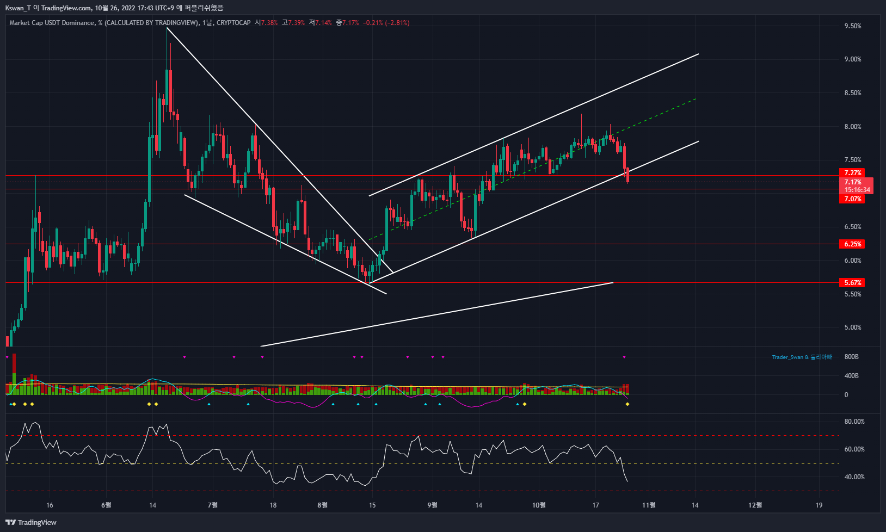
Task: Select the low value 저7.14%
Action: point(320,23)
